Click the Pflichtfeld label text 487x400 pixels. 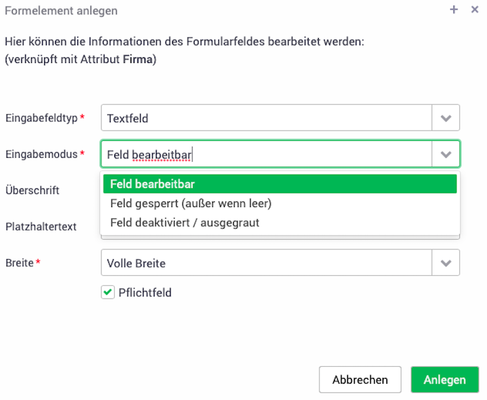click(145, 293)
